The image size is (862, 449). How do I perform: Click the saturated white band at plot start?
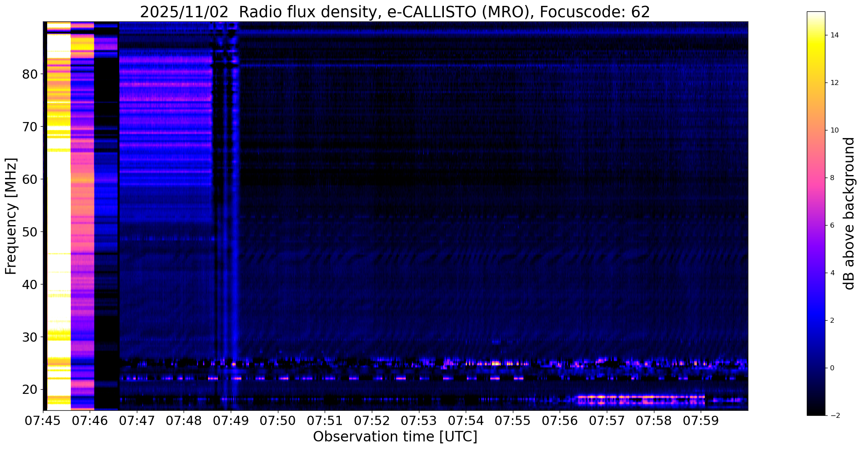coord(59,216)
